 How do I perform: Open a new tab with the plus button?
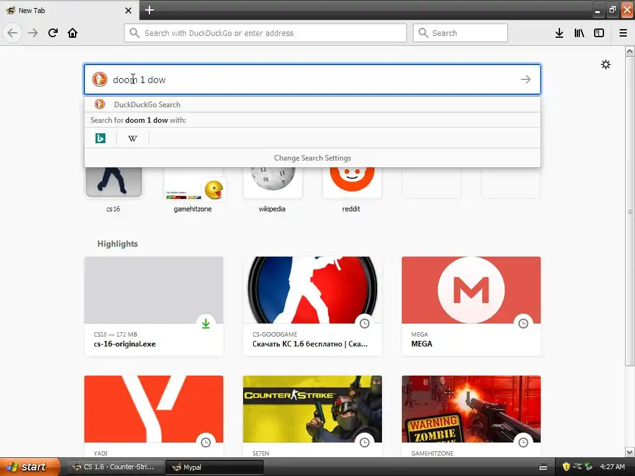[149, 10]
